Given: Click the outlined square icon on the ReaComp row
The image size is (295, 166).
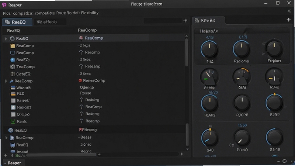Looking at the screenshot, I should 13,53.
